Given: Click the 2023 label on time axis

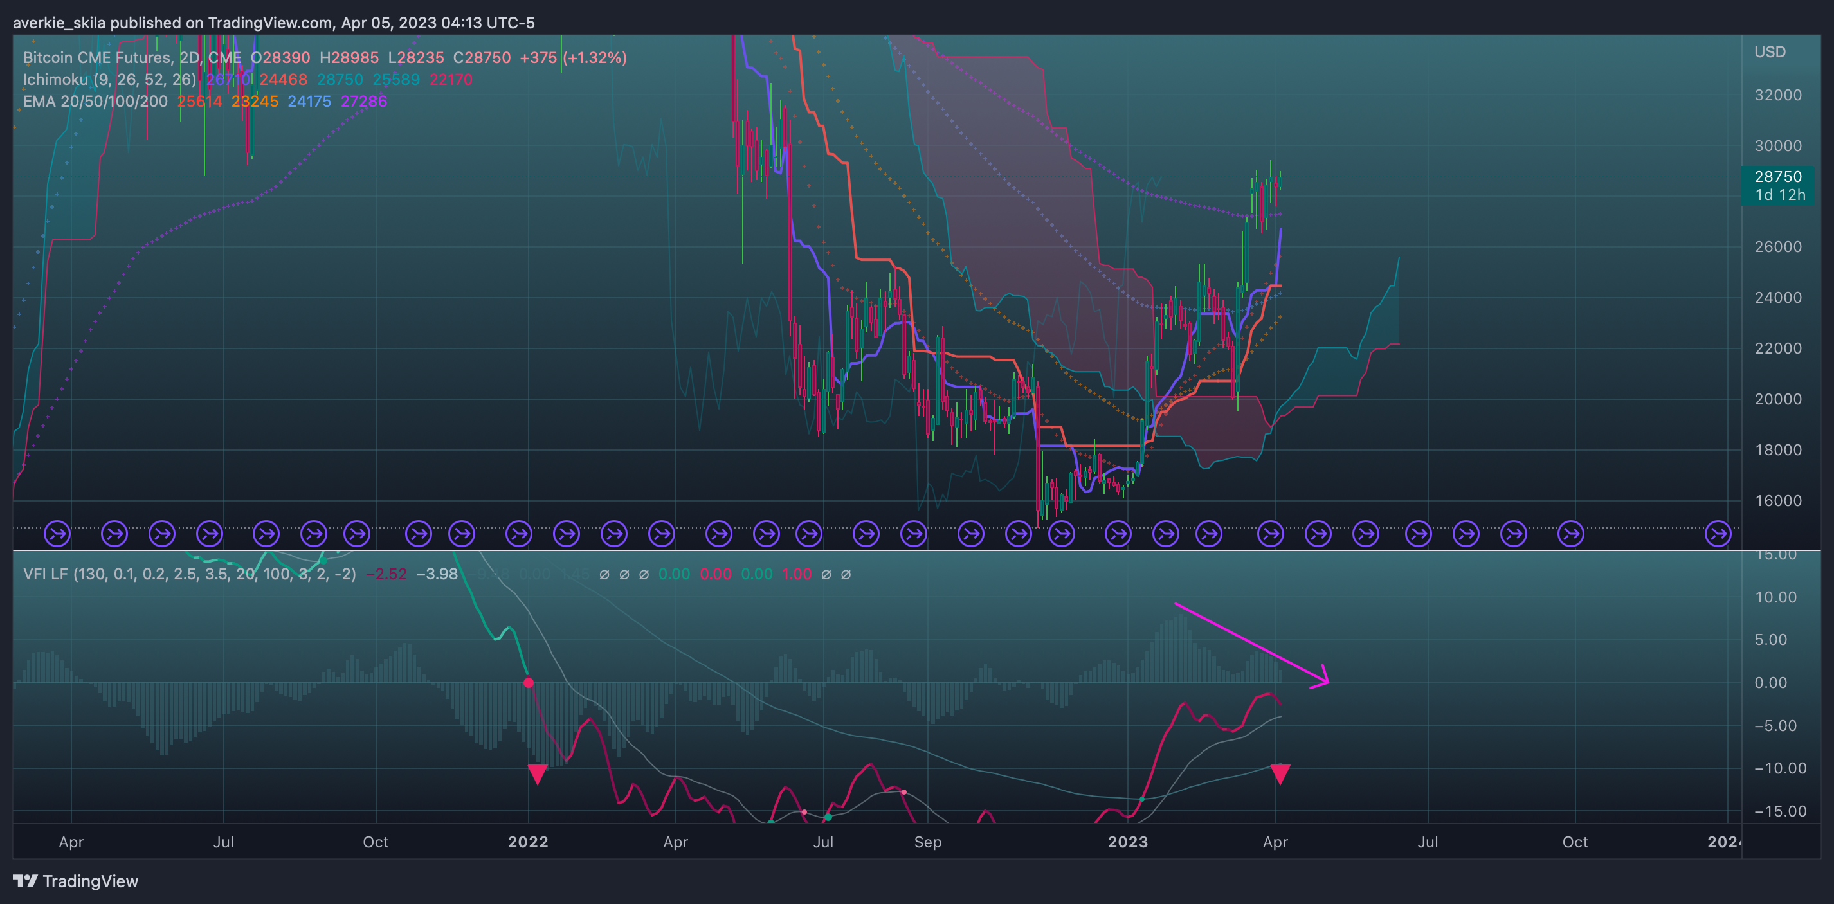Looking at the screenshot, I should pos(1128,842).
